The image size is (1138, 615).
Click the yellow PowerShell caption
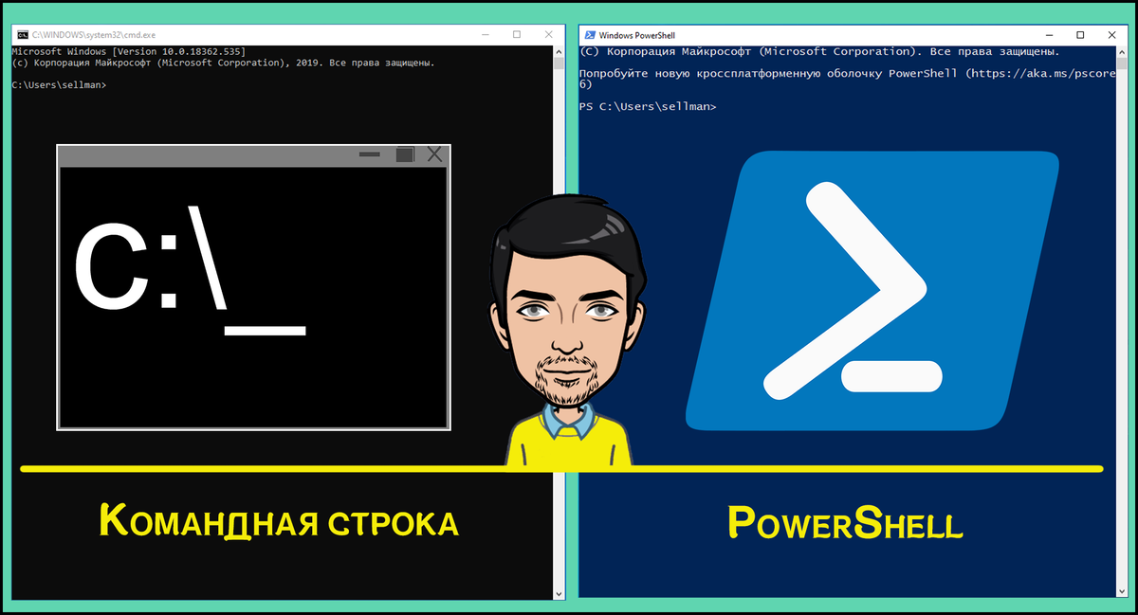(845, 522)
